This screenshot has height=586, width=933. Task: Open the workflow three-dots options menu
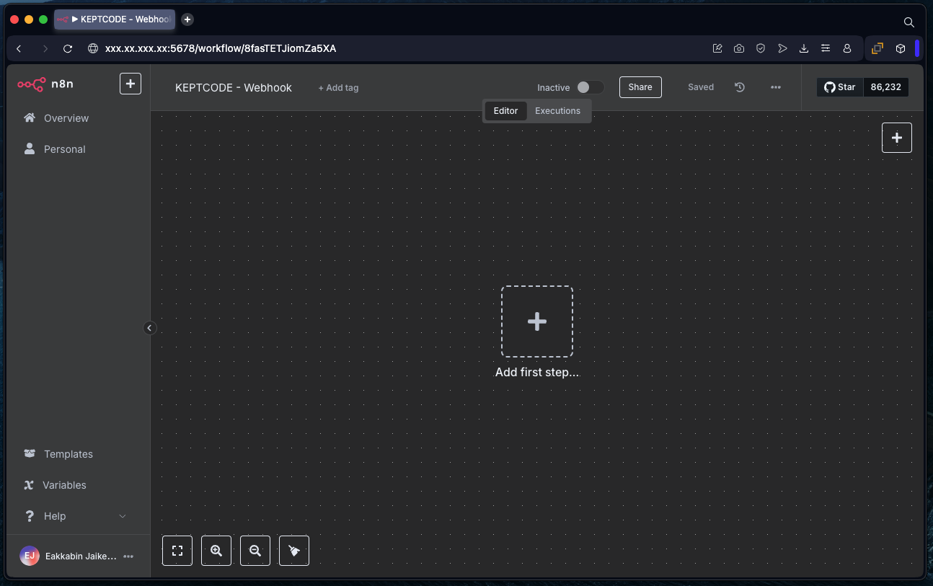(776, 87)
